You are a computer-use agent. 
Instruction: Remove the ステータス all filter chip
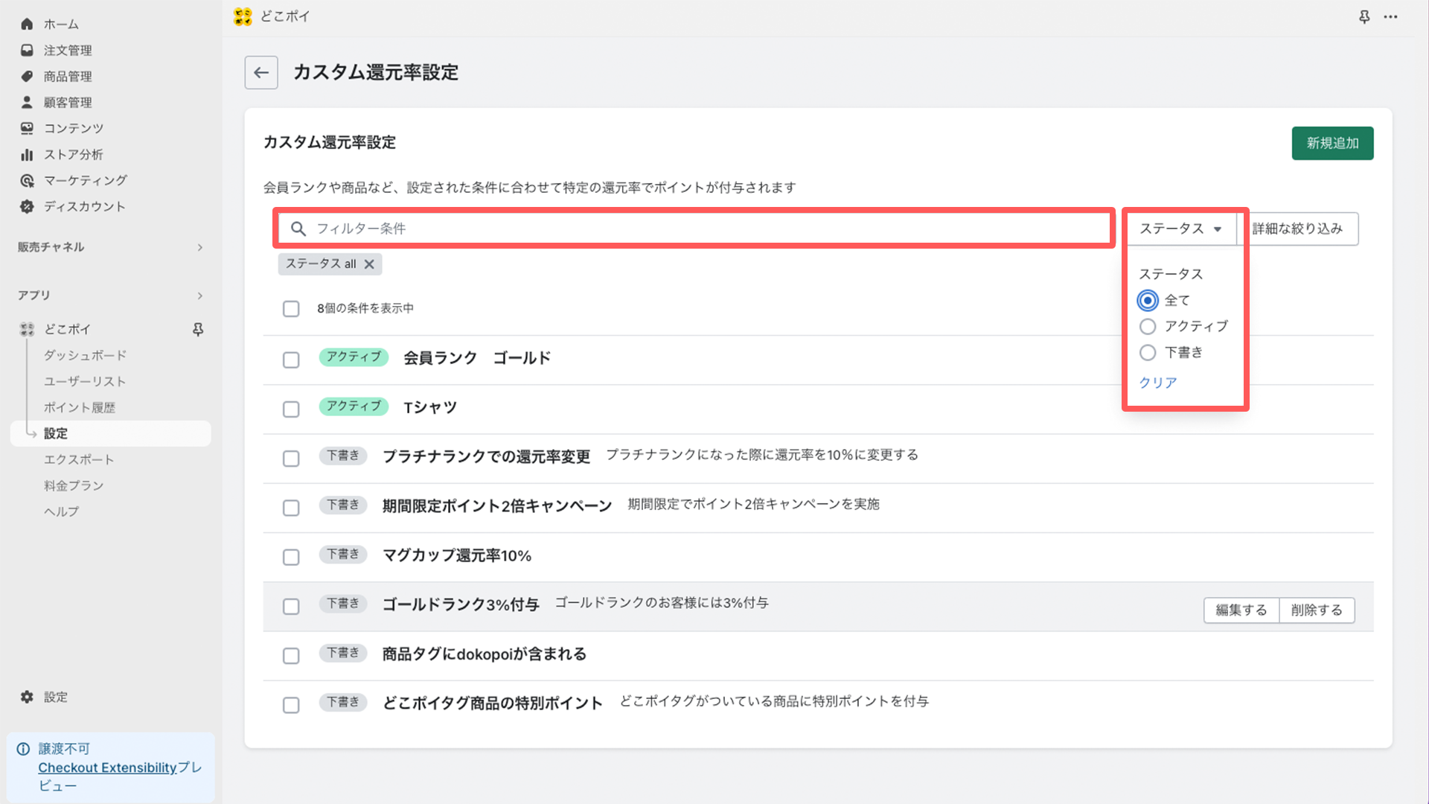tap(369, 264)
